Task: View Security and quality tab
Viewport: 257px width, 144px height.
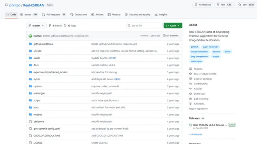Action: click(x=137, y=14)
